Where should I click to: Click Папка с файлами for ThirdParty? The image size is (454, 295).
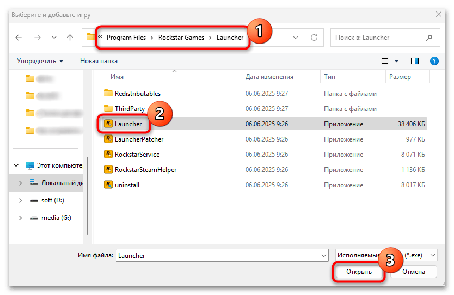[350, 109]
